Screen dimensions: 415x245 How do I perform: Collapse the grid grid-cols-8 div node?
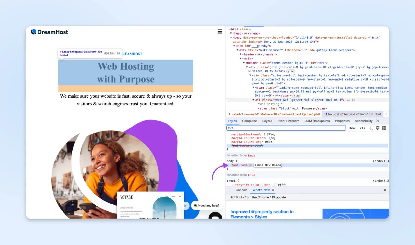pyautogui.click(x=247, y=67)
